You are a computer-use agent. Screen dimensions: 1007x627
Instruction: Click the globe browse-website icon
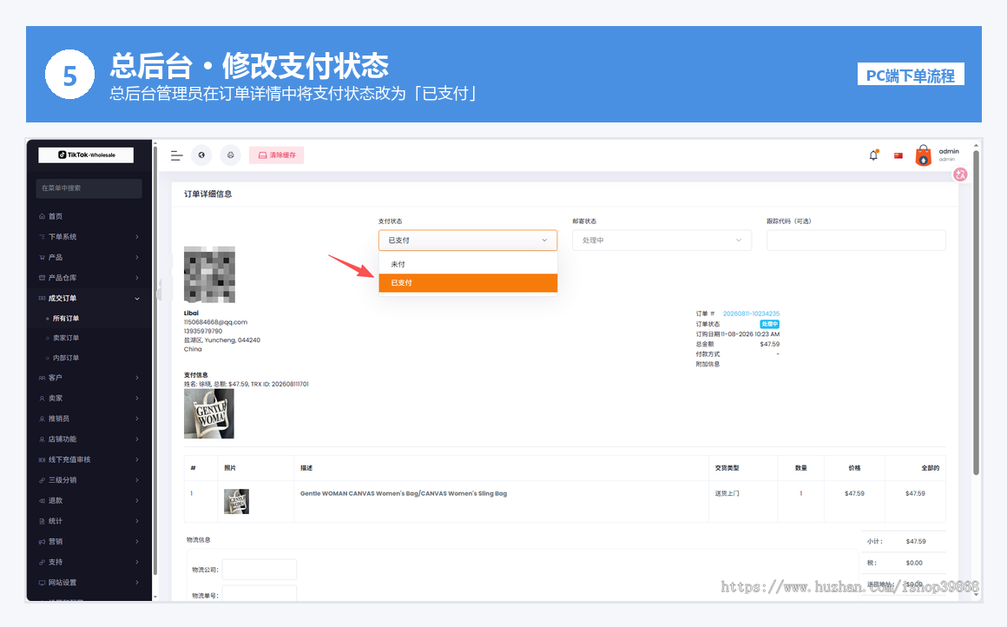coord(201,155)
